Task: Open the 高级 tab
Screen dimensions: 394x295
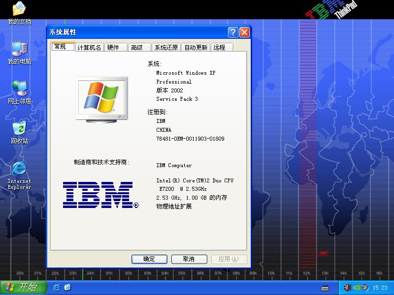Action: [x=139, y=47]
